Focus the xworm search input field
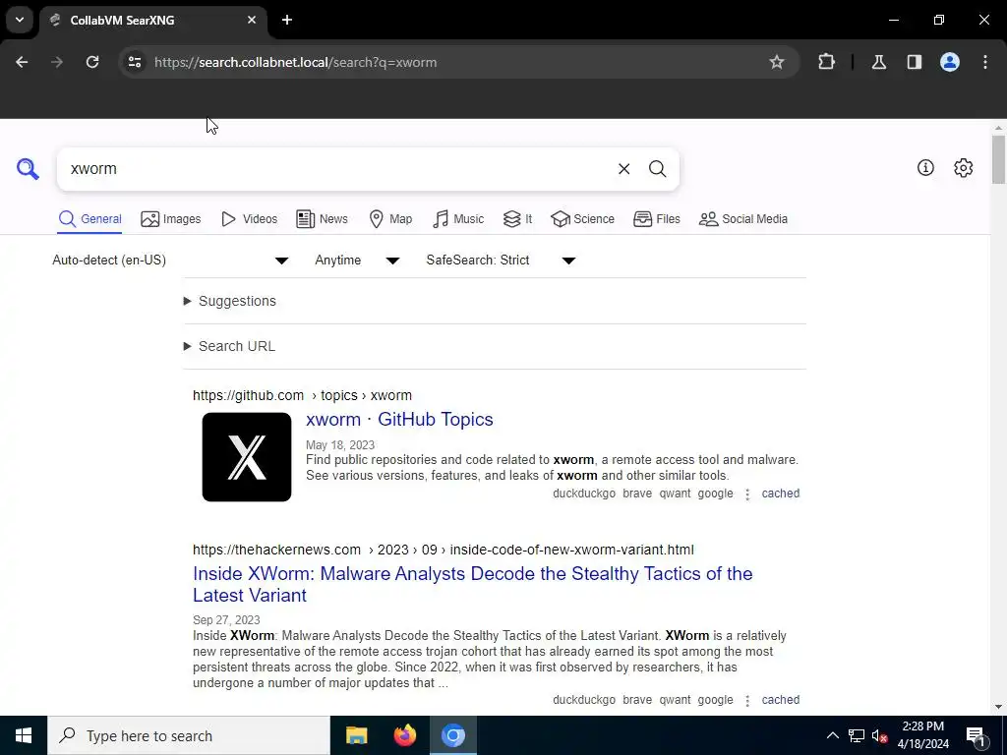 (337, 169)
